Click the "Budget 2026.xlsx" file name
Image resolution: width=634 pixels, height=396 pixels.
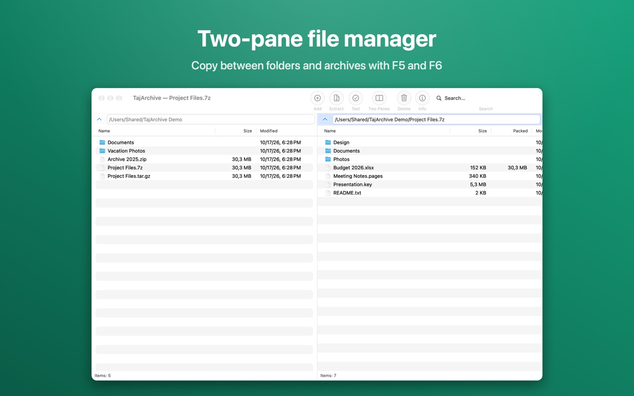[354, 168]
